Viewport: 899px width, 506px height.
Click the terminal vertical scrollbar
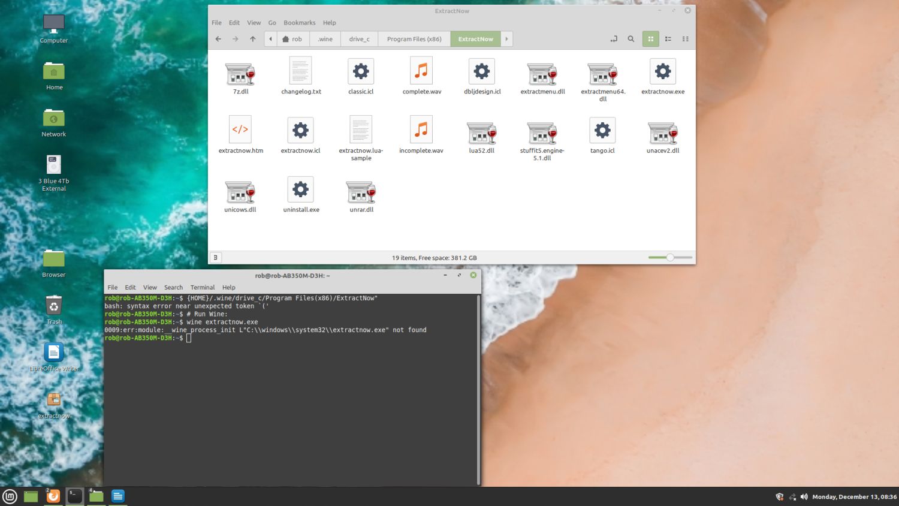pos(478,390)
